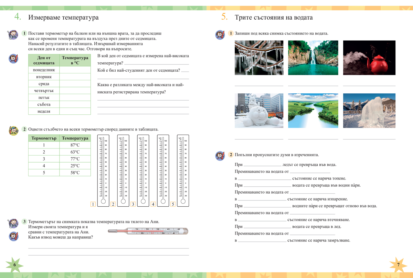Image resolution: width=413 pixels, height=278 pixels.
Task: Click the page number 6 star at bottom left
Action: point(14,264)
